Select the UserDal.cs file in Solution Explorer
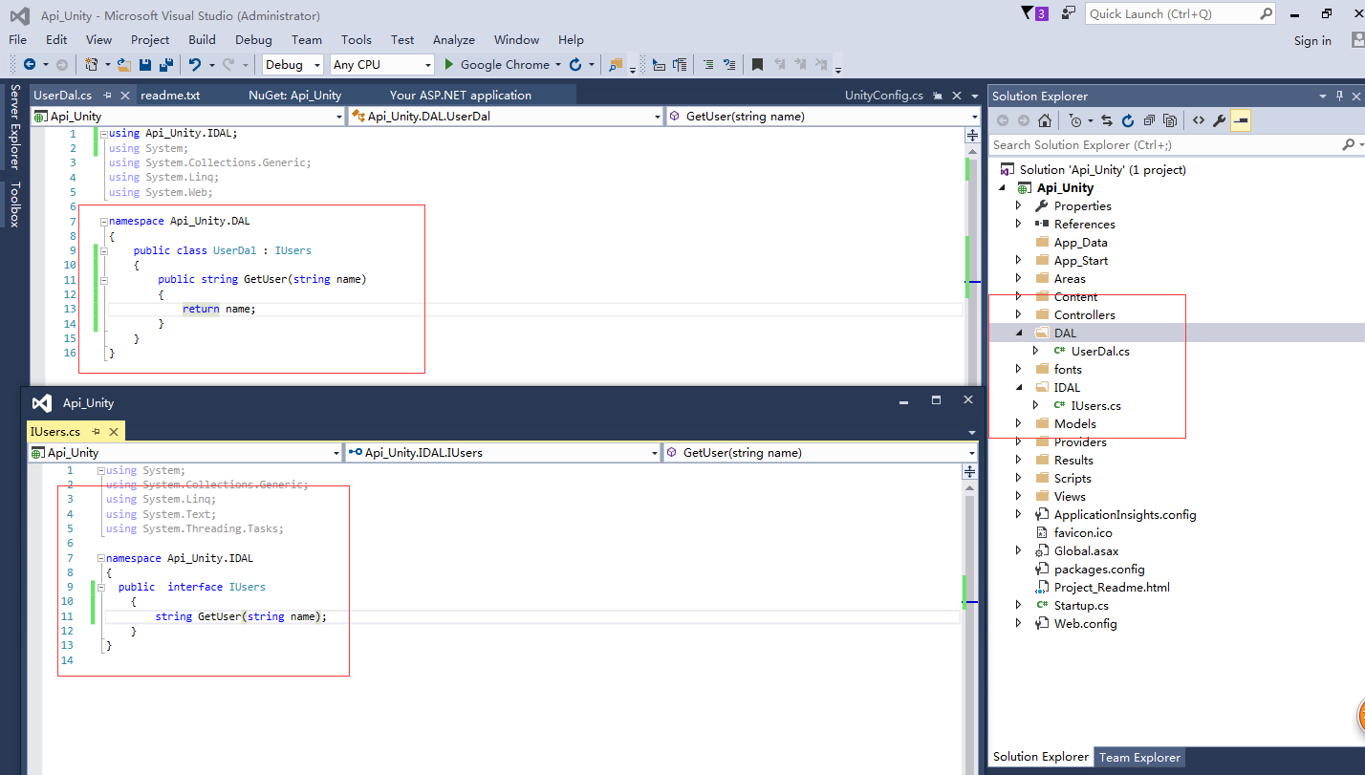1365x775 pixels. point(1100,351)
